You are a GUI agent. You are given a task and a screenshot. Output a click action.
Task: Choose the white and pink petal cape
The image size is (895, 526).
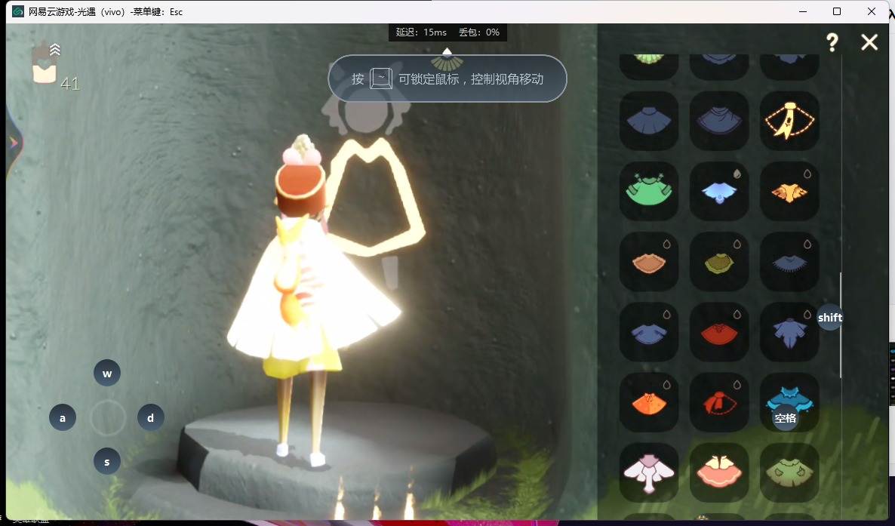tap(649, 473)
